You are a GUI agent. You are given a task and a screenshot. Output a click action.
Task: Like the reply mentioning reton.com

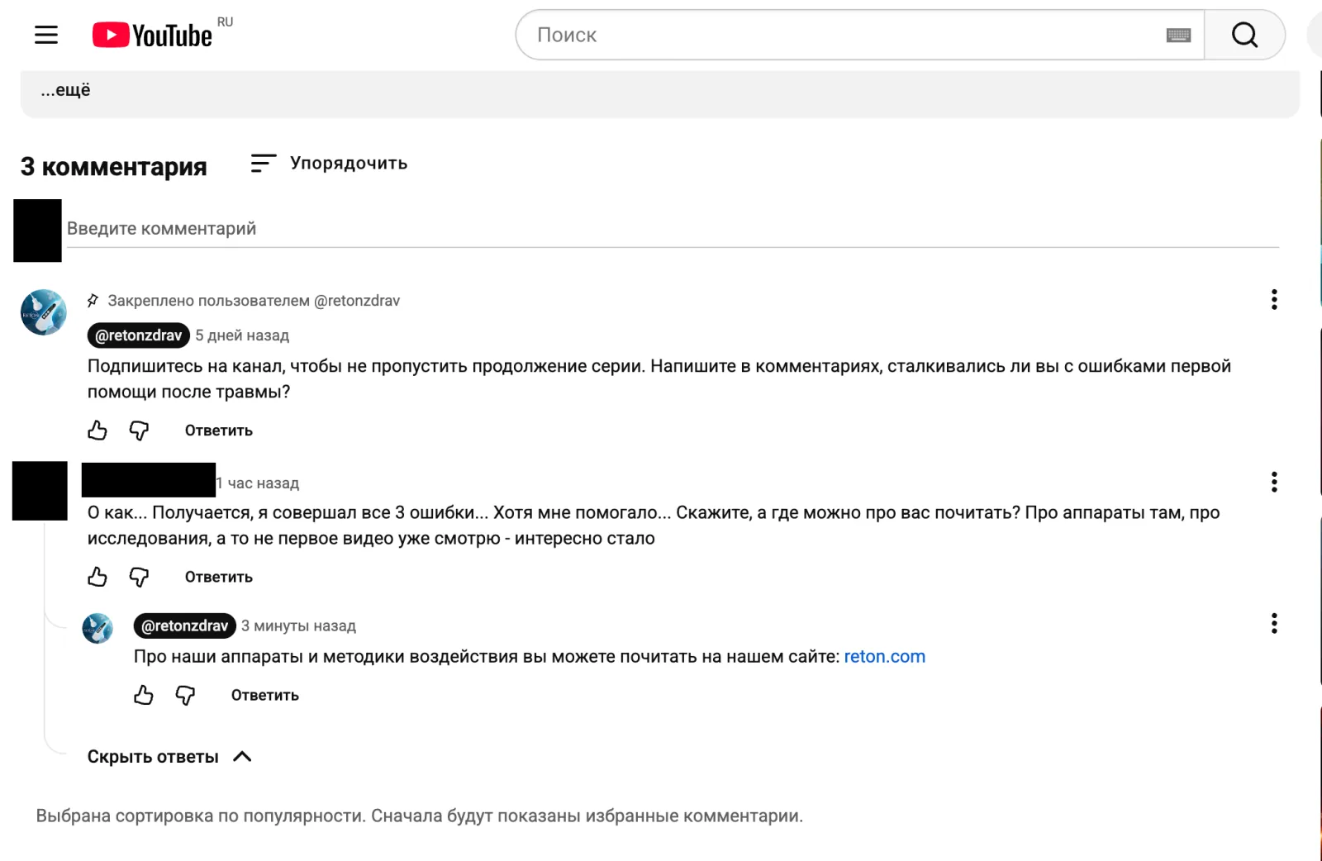point(144,695)
